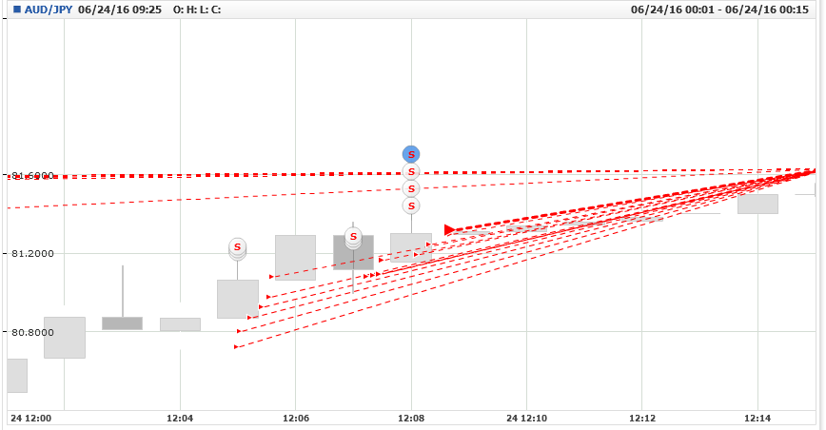This screenshot has height=430, width=826.
Task: Click the 12:08 time axis label
Action: pos(411,419)
